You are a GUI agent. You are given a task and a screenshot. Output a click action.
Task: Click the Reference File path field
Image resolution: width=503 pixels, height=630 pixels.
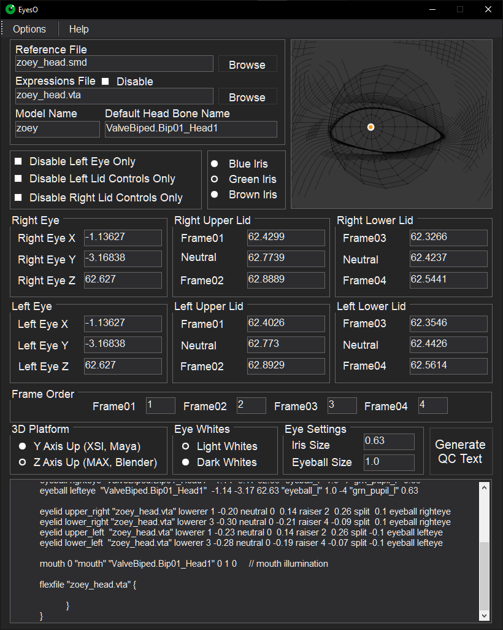[114, 63]
